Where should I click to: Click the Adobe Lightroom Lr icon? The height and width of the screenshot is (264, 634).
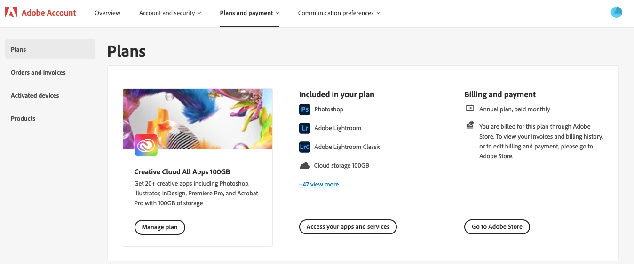[305, 128]
